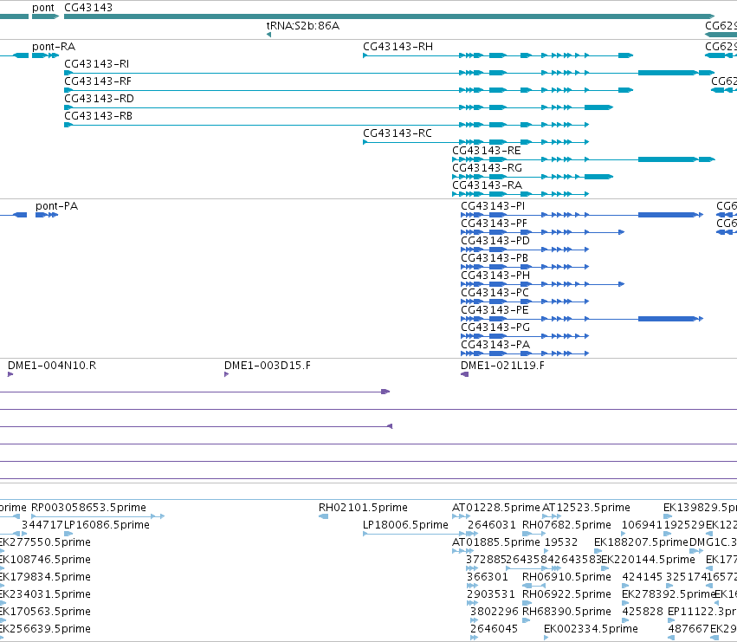Select EST label LP18006.5prime
Viewport: 737px width, 642px height.
(405, 525)
